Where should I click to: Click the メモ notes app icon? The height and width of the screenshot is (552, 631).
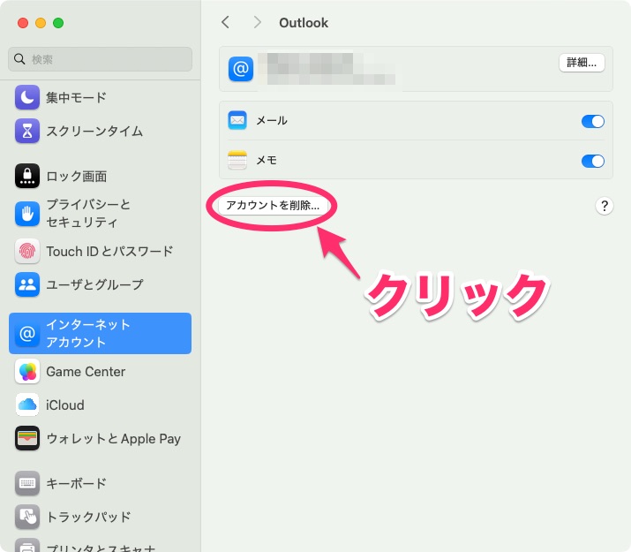point(237,160)
